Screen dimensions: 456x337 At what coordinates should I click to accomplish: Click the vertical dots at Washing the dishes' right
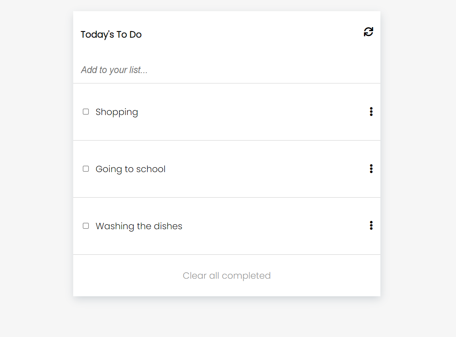click(371, 226)
